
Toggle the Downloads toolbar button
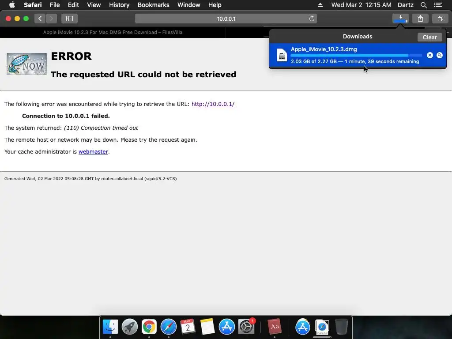pos(400,19)
